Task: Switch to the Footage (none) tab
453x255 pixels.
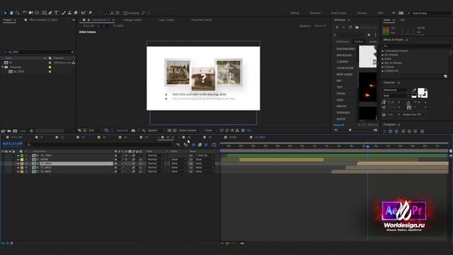Action: coord(132,20)
